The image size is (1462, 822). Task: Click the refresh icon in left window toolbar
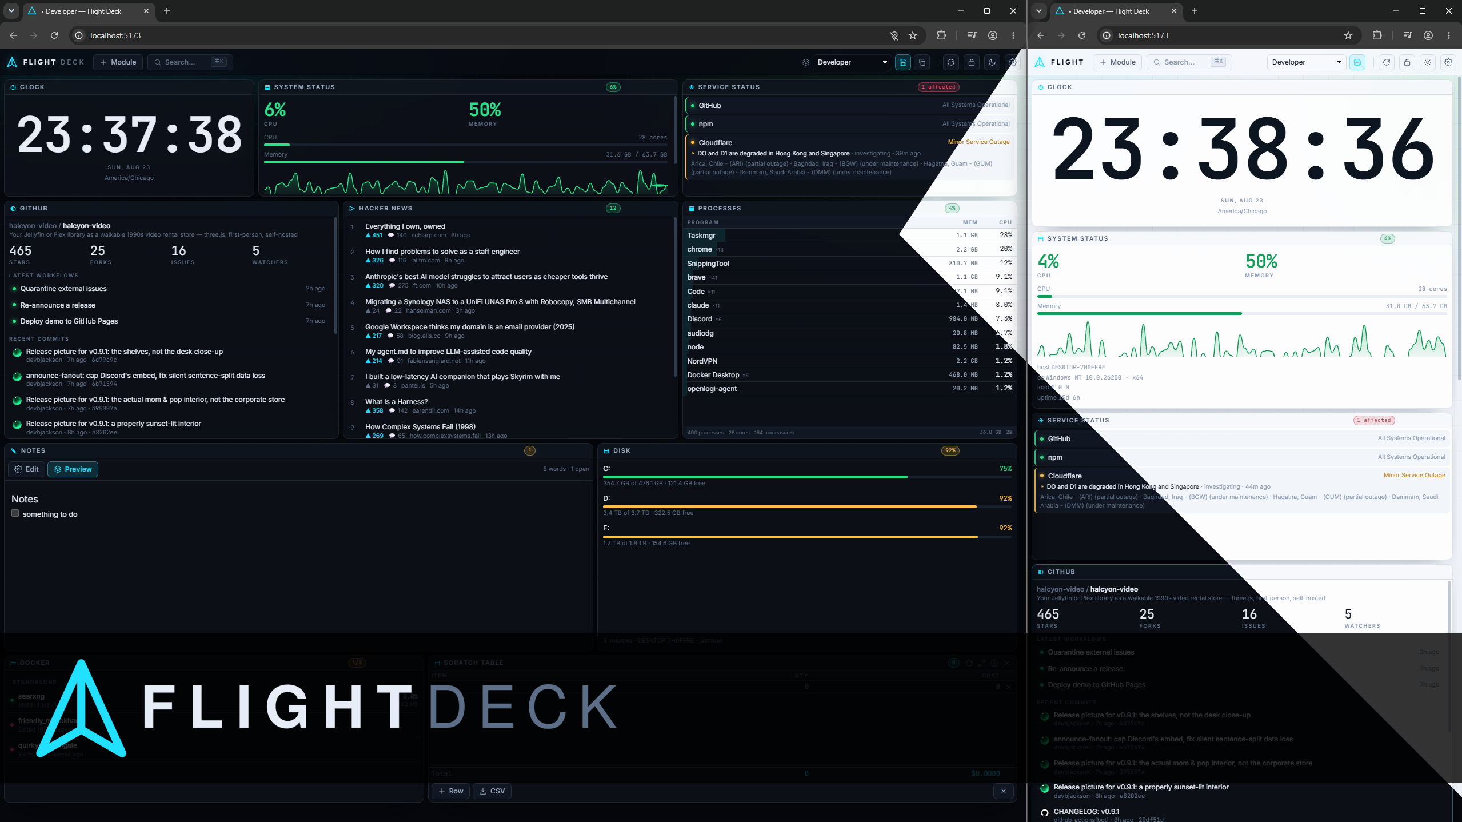[x=951, y=62]
